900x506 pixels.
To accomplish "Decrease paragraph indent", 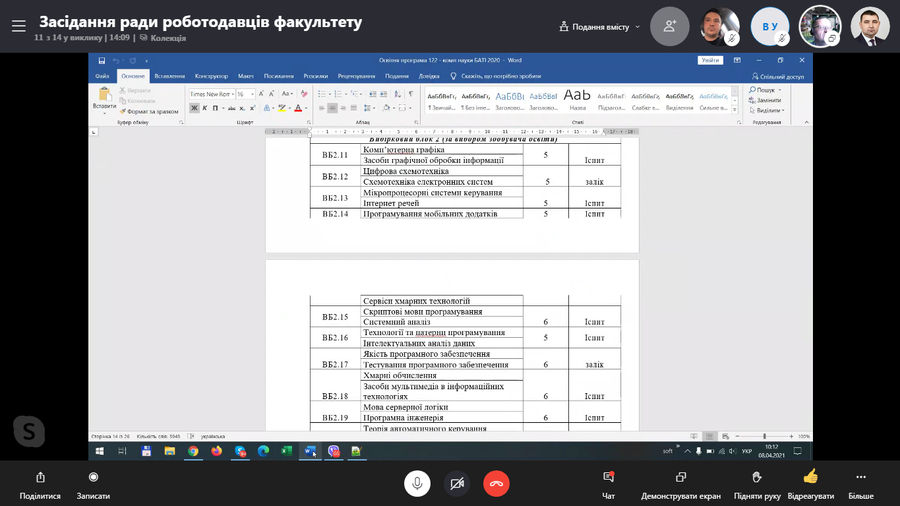I will [373, 94].
